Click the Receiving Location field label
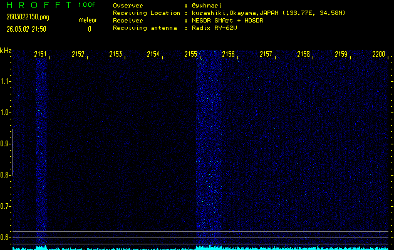 (147, 13)
